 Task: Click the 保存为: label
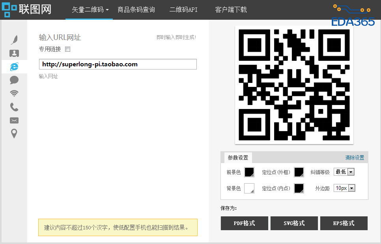pos(229,208)
